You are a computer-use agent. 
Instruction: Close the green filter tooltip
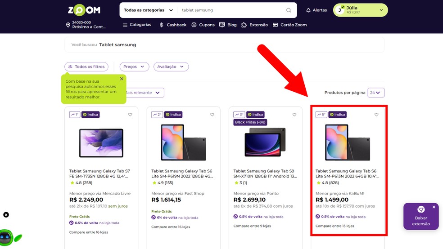click(122, 79)
